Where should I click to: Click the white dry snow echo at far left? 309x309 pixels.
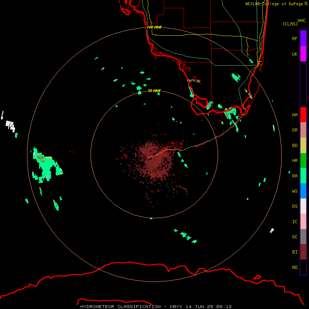[x=10, y=126]
